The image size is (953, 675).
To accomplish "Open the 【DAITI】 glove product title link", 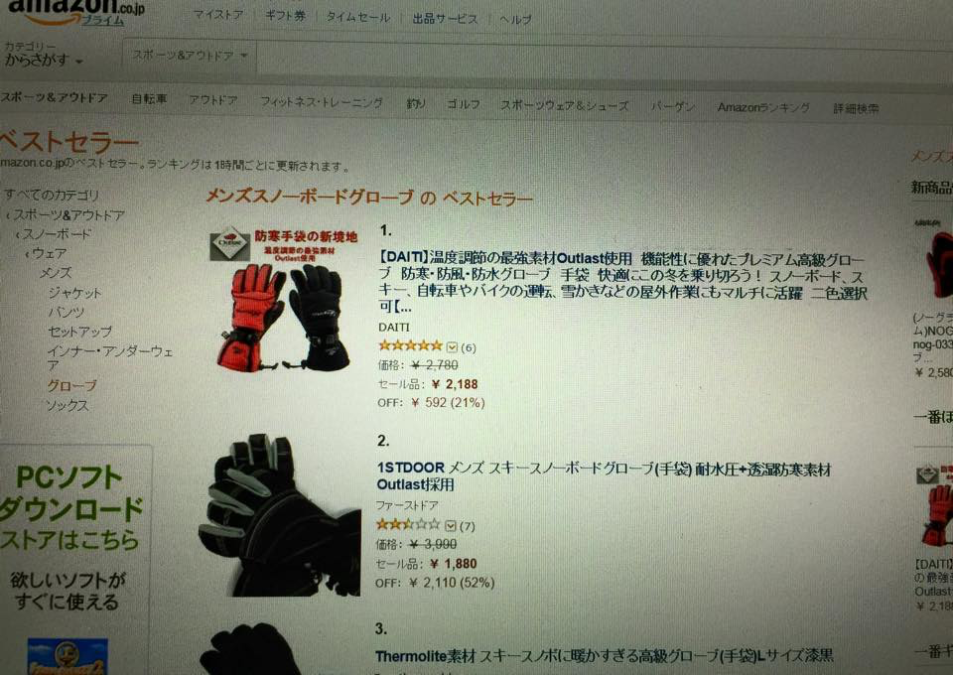I will (621, 283).
